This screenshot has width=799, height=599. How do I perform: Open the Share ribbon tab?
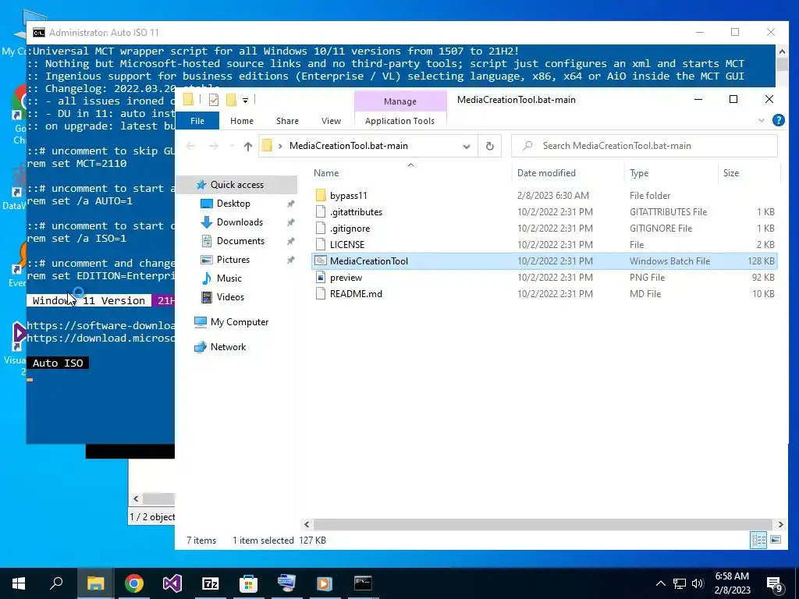(x=287, y=121)
